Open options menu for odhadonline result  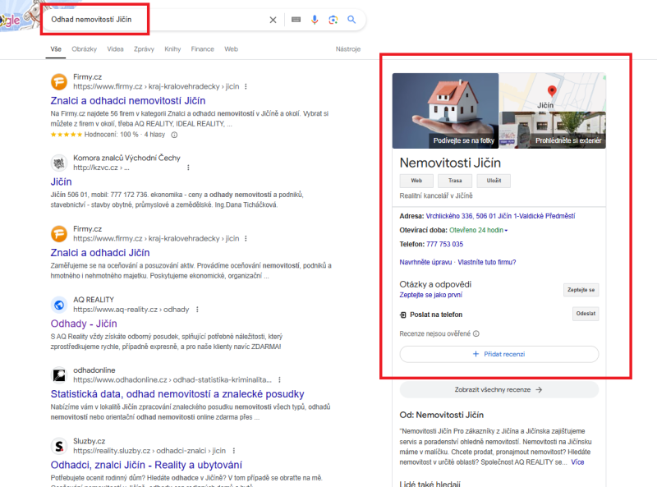tap(279, 379)
